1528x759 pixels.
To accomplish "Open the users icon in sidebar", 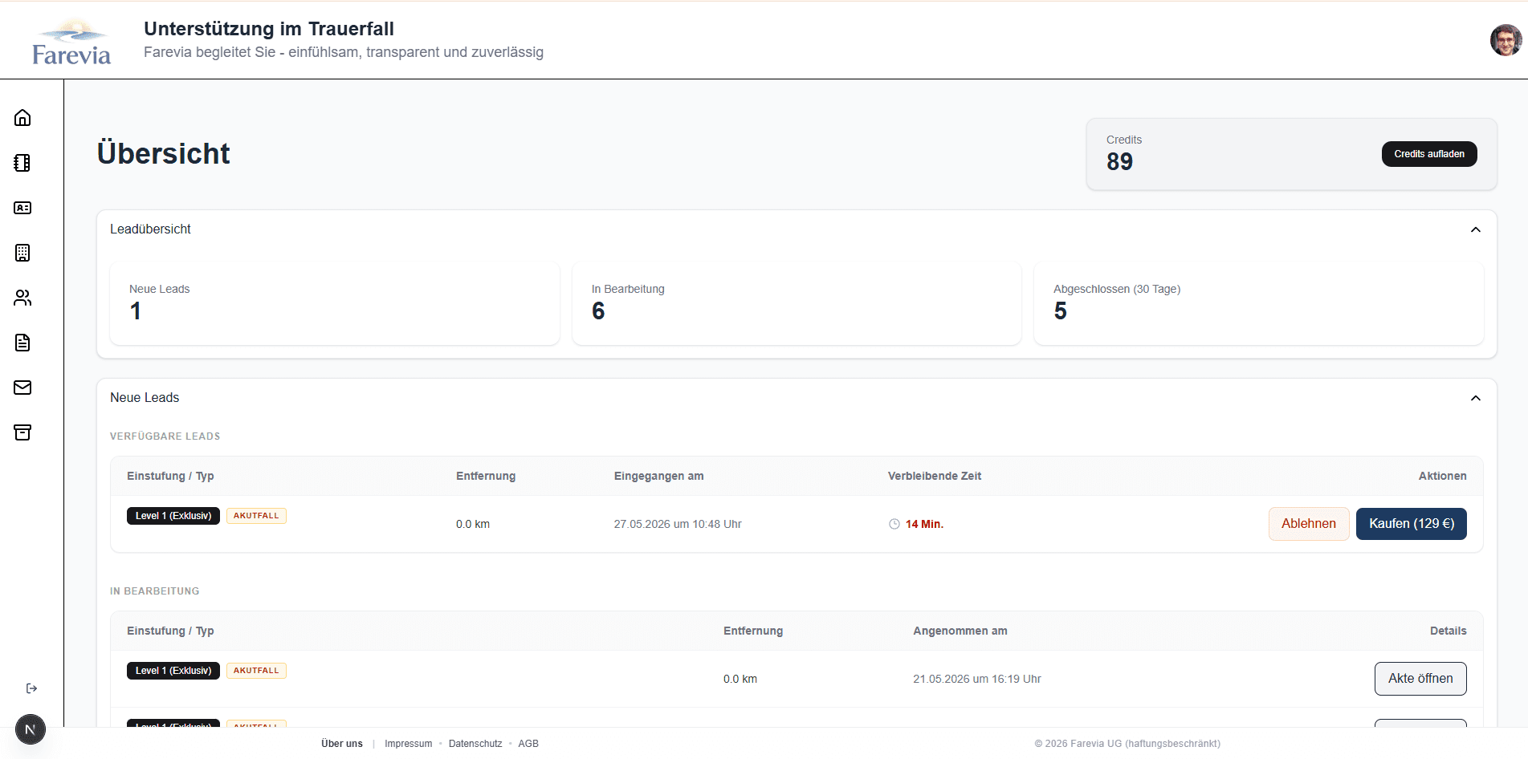I will (22, 298).
